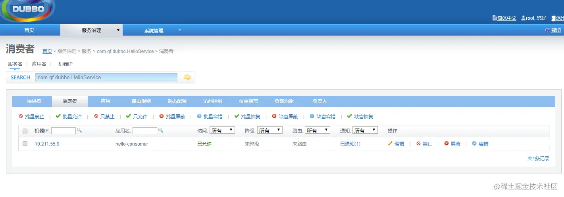Viewport: 564px width, 197px height.
Task: Click the 简体中文 language link
Action: click(x=507, y=18)
